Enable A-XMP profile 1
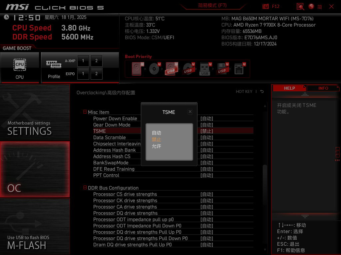 tap(83, 61)
